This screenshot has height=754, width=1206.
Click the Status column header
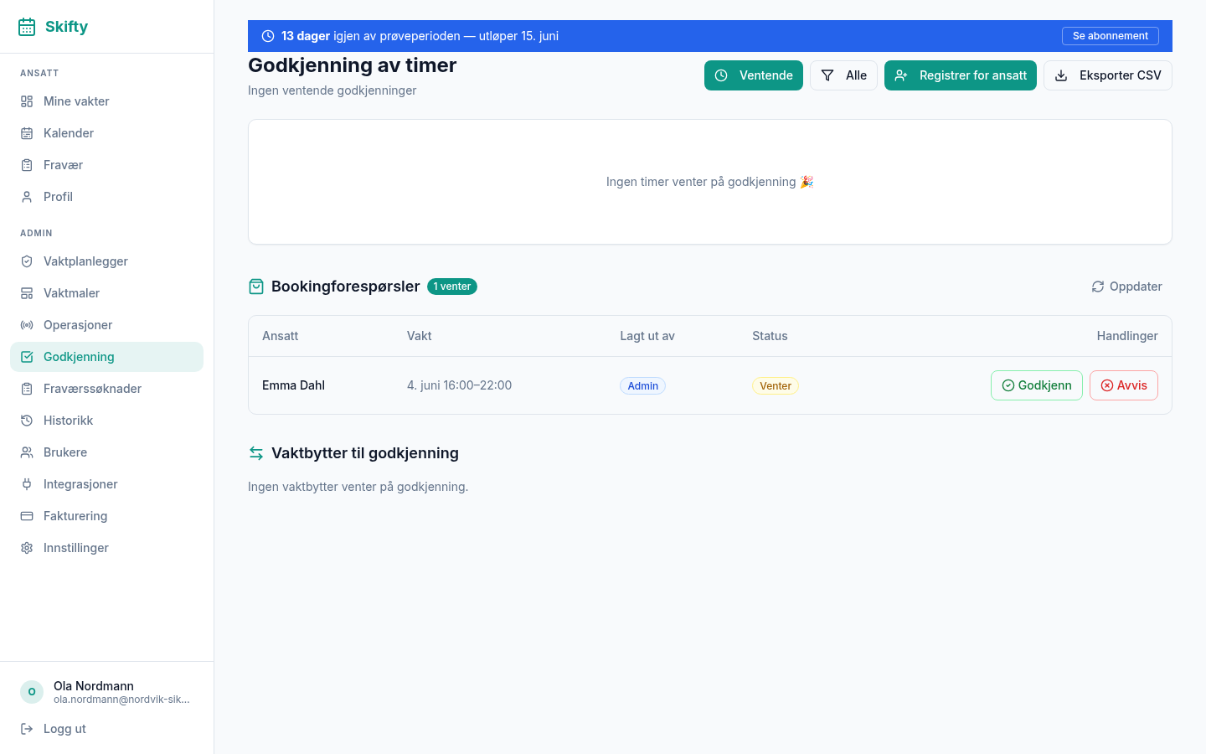point(770,336)
